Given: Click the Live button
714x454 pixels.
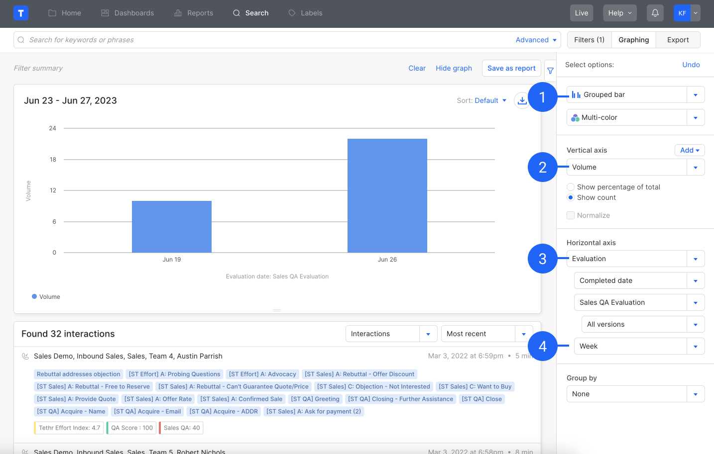Looking at the screenshot, I should [582, 13].
